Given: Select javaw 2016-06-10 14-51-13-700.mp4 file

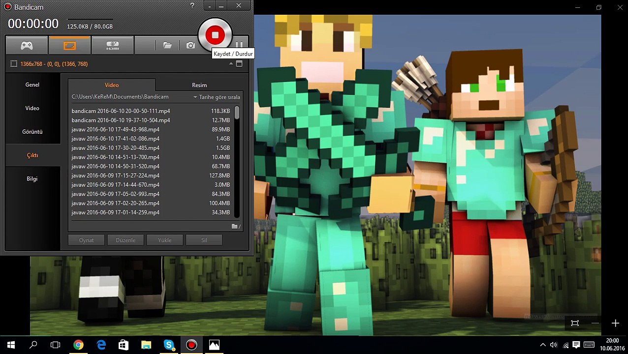Looking at the screenshot, I should tap(151, 157).
